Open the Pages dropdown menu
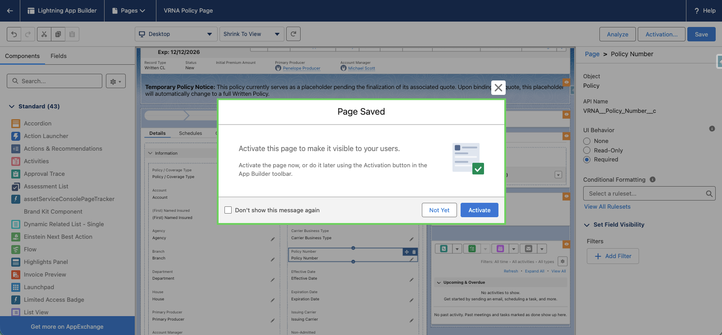 [x=129, y=11]
